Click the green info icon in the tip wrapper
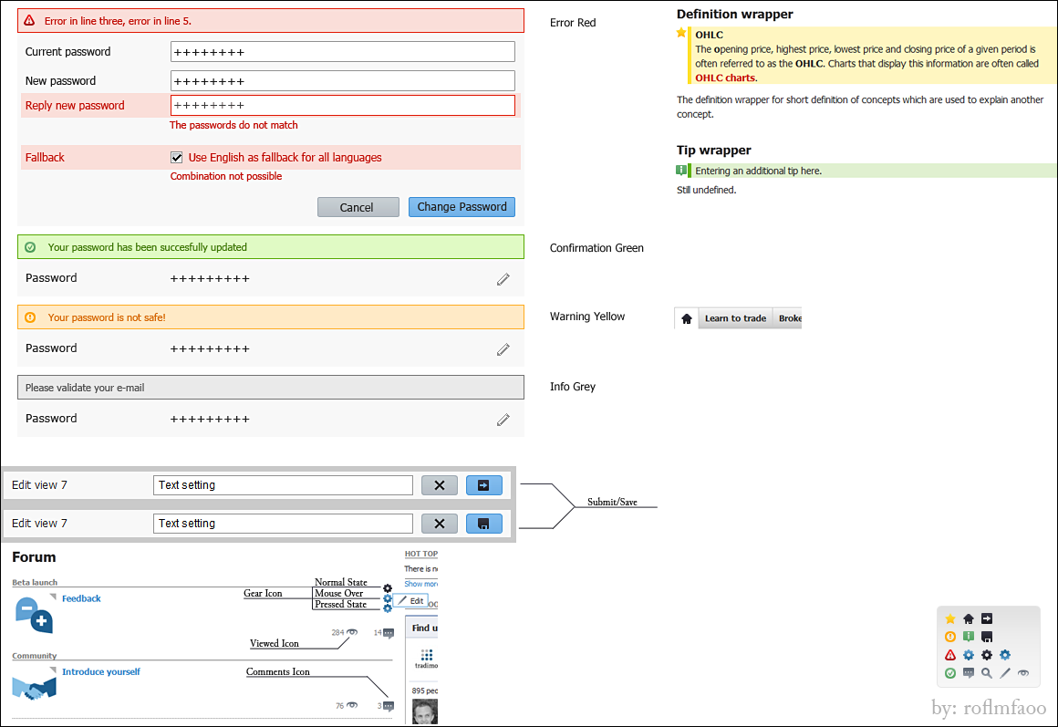Image resolution: width=1058 pixels, height=727 pixels. coord(681,170)
